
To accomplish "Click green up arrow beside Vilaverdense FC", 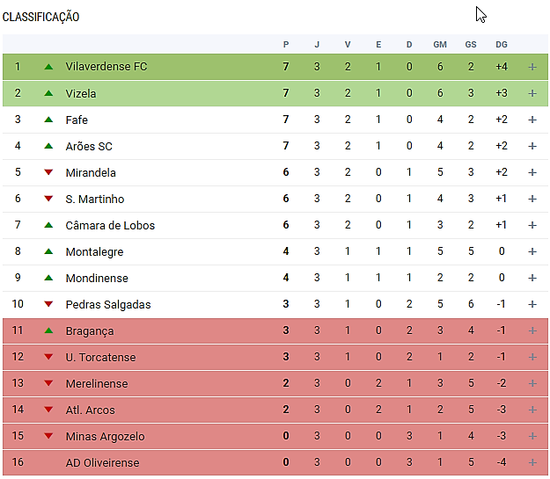I will (48, 67).
